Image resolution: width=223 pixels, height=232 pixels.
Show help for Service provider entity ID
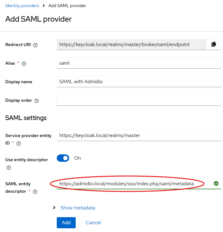click(19, 143)
